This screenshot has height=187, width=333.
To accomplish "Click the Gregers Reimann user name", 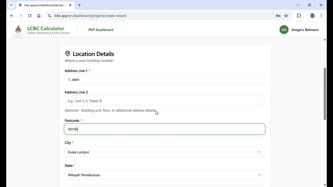I will click(x=305, y=30).
